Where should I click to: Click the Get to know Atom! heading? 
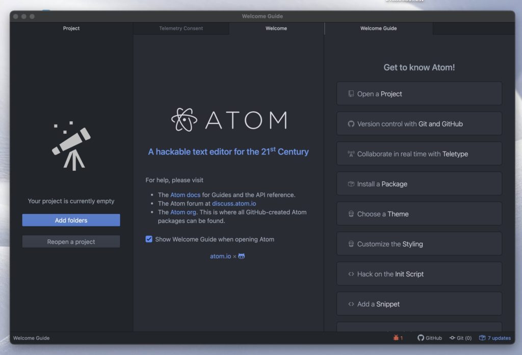pyautogui.click(x=419, y=67)
